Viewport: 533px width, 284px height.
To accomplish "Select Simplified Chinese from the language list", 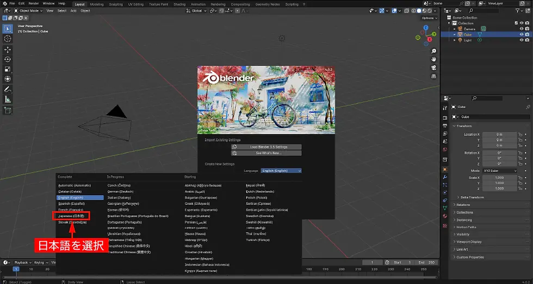I will tap(128, 246).
